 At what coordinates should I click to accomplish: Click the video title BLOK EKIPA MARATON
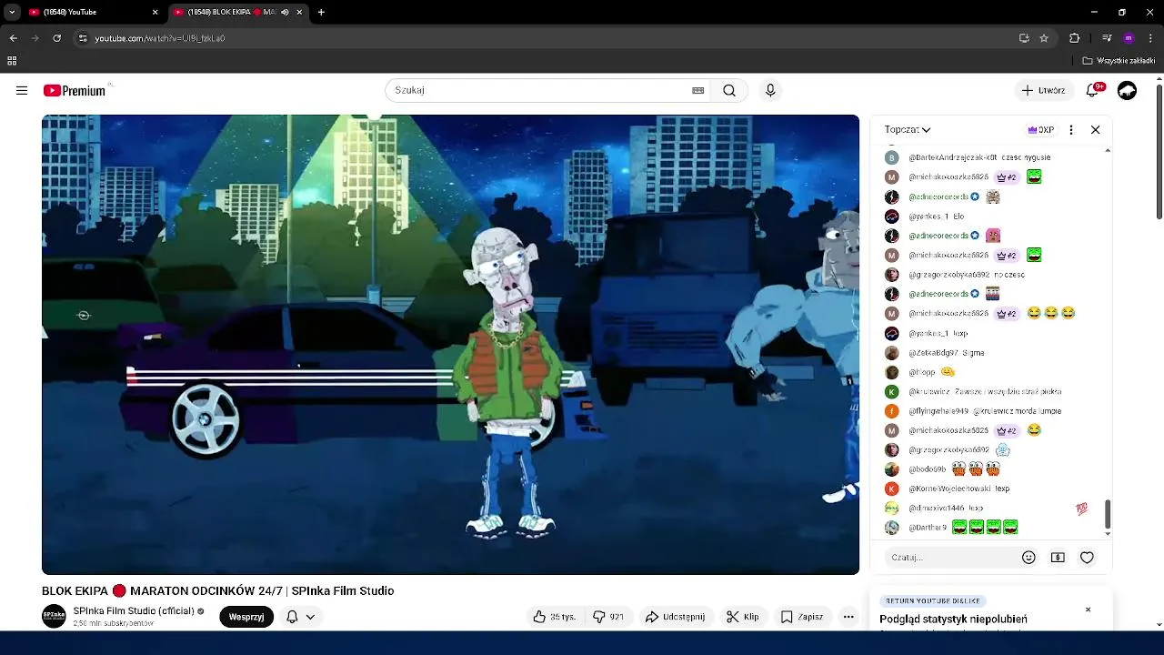218,591
